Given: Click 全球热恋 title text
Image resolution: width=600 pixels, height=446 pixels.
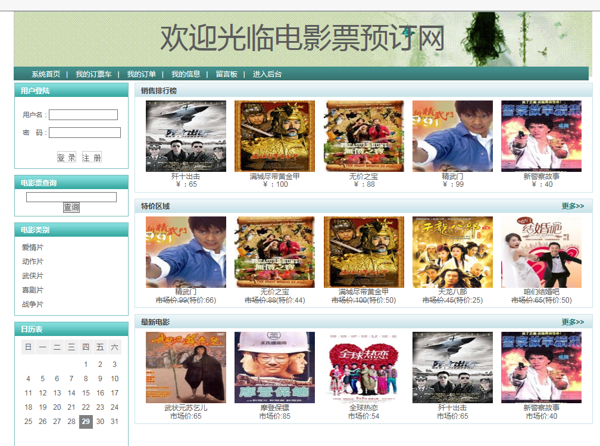Looking at the screenshot, I should [x=364, y=408].
